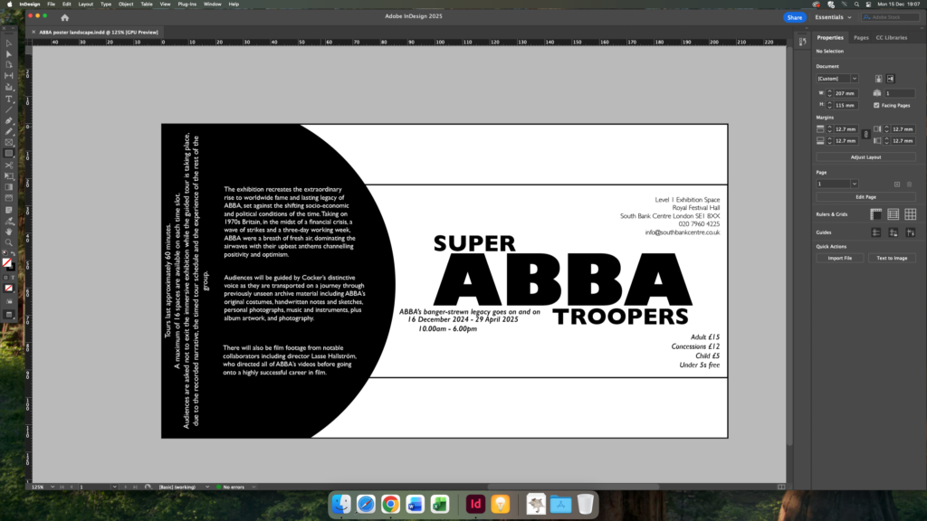Select the Rectangle tool
This screenshot has height=521, width=927.
9,154
